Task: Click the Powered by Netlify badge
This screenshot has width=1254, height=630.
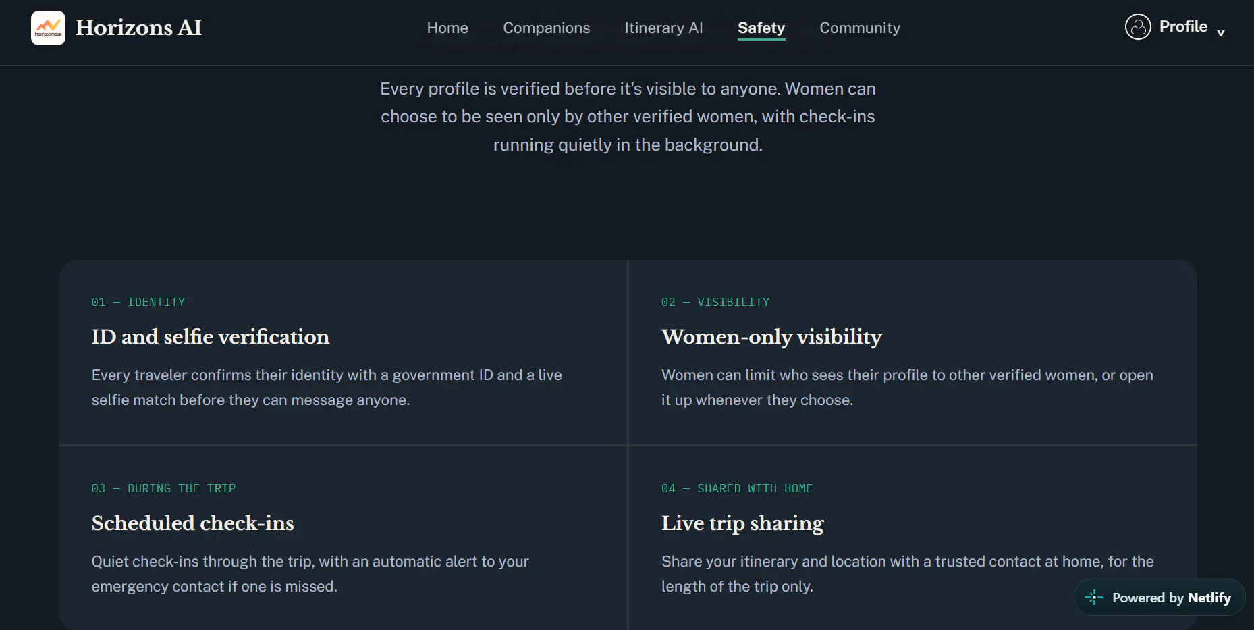Action: point(1160,598)
